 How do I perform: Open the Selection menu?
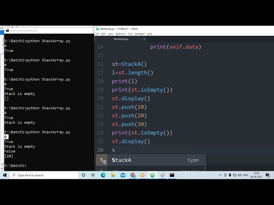(x=120, y=34)
